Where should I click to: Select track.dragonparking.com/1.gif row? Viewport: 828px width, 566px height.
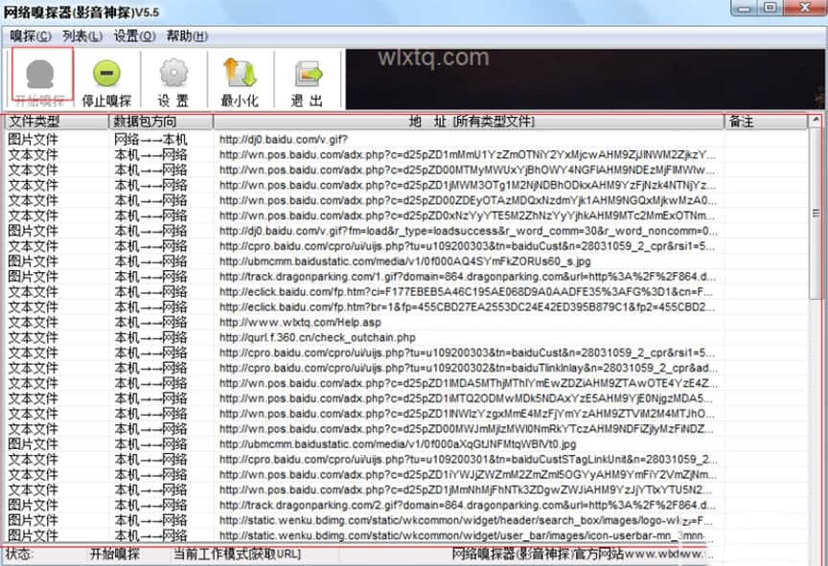point(406,277)
